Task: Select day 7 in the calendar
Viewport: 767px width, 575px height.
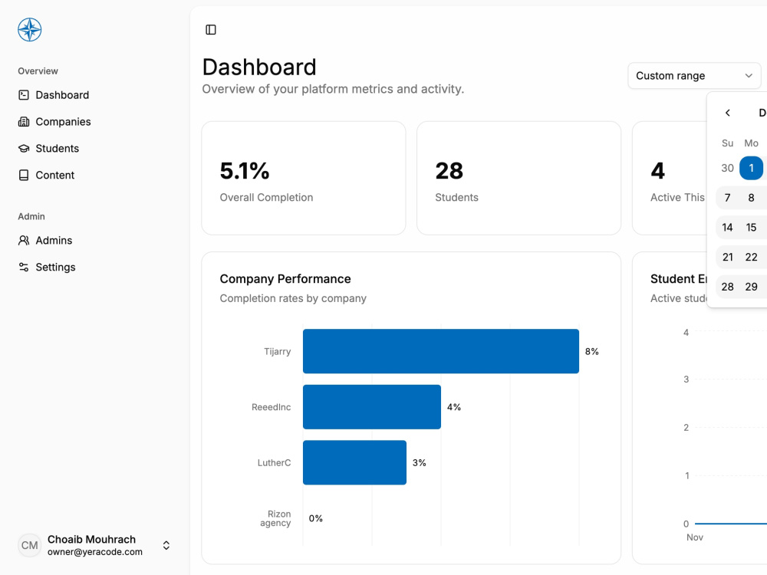Action: coord(727,198)
